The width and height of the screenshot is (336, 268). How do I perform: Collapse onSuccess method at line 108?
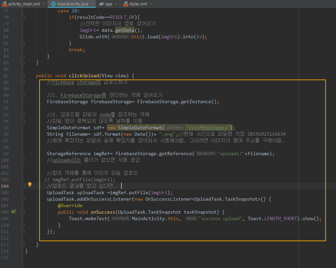(x=23, y=212)
